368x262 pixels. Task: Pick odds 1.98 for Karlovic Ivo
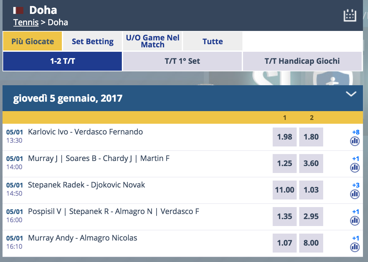point(285,137)
